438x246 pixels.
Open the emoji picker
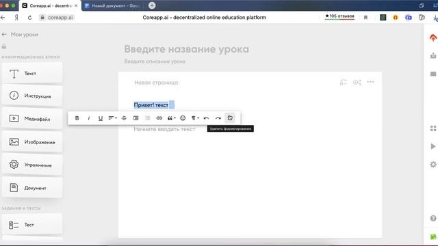tap(183, 118)
